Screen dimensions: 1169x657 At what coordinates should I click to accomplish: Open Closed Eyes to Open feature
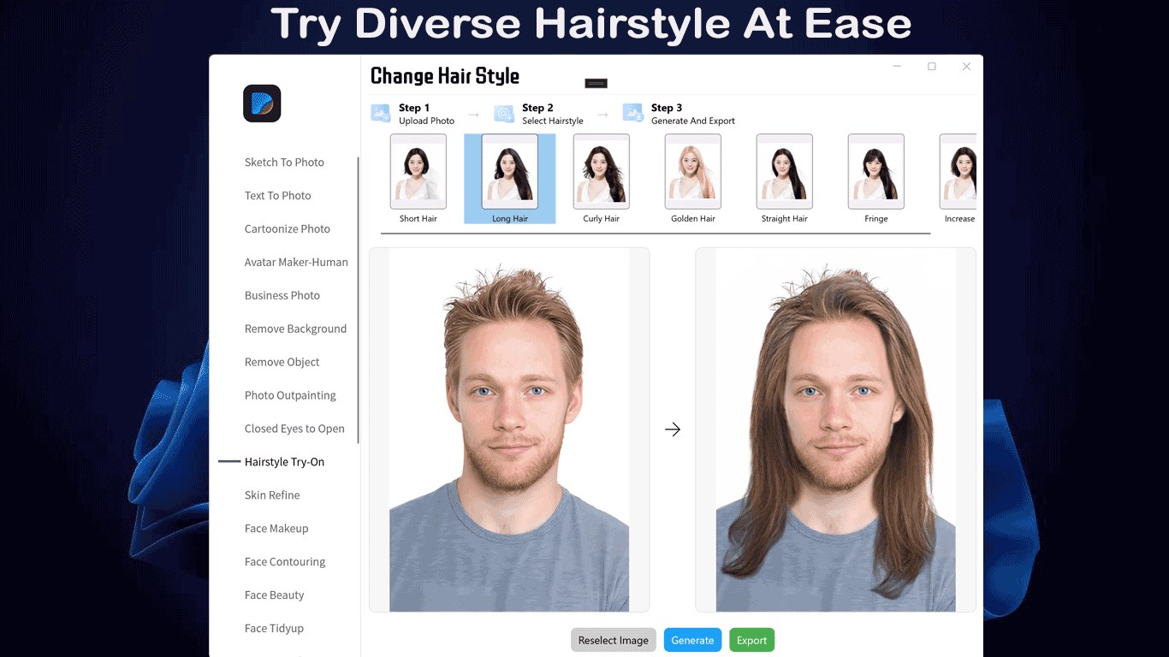pyautogui.click(x=294, y=429)
